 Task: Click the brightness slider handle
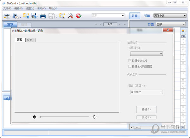(x=40, y=117)
